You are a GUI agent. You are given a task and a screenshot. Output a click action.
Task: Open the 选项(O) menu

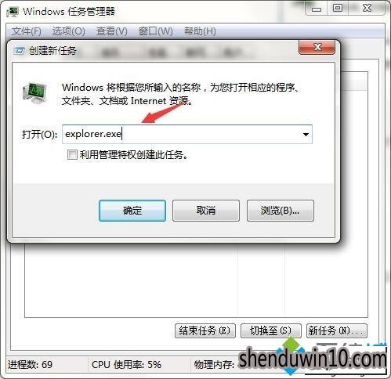[68, 31]
